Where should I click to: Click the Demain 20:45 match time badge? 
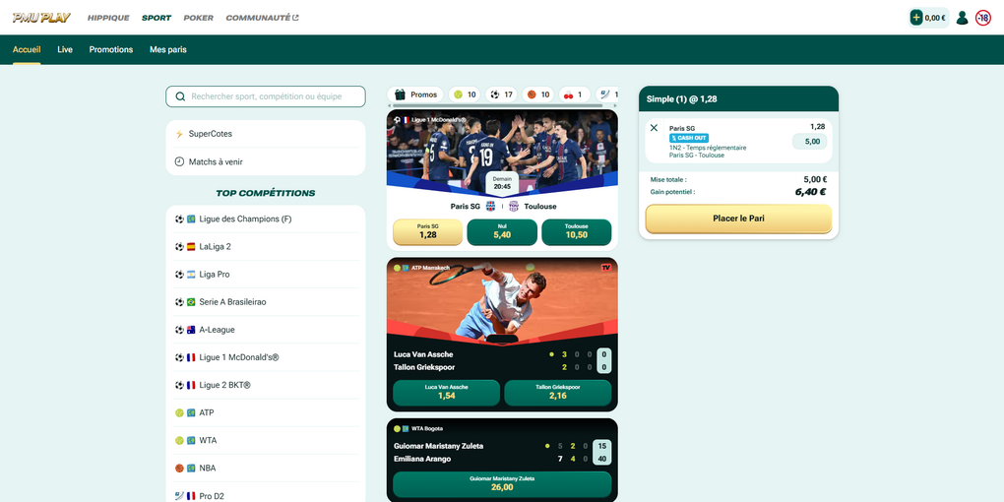[502, 184]
